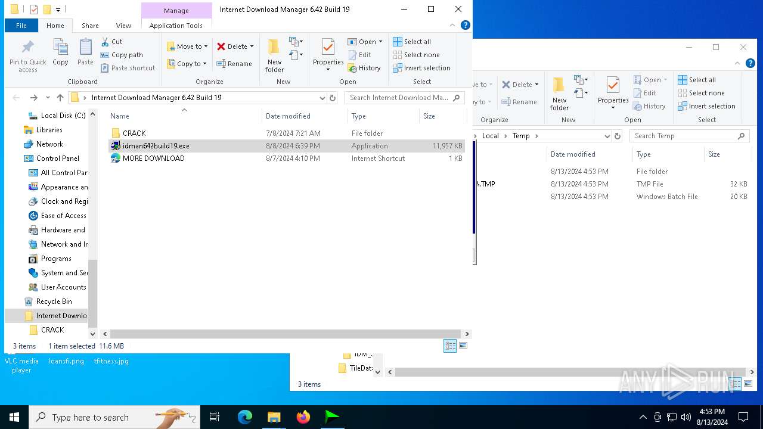763x429 pixels.
Task: Select the idman642build19.exe file
Action: 287,146
